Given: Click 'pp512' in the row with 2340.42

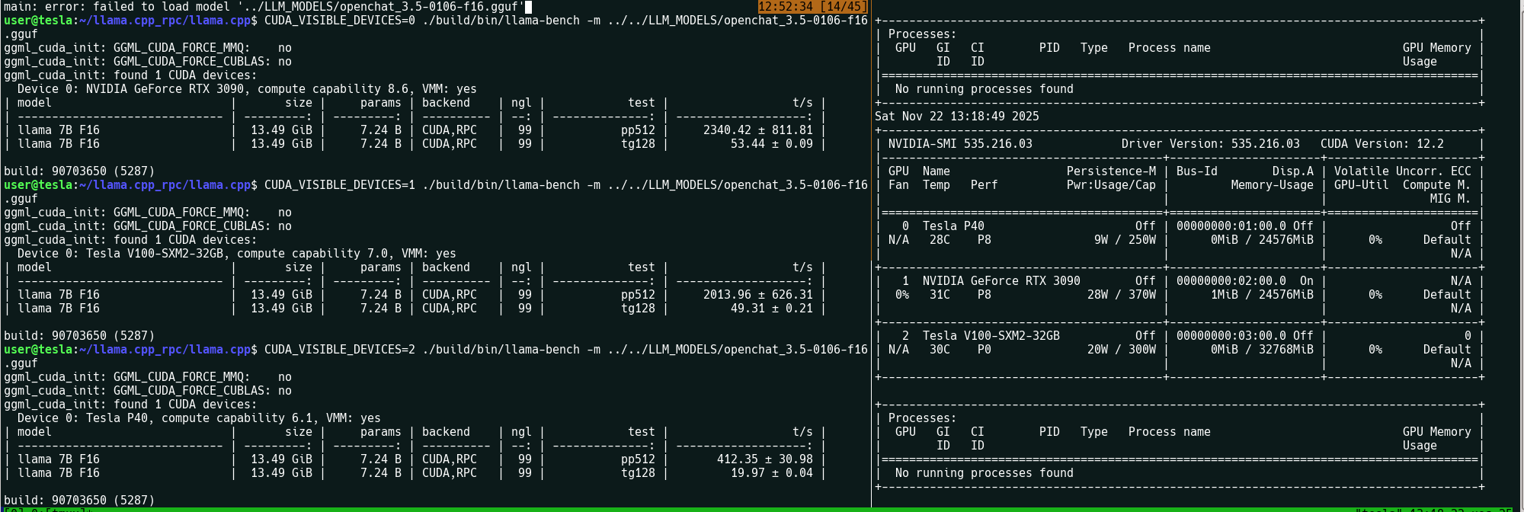Looking at the screenshot, I should (x=638, y=130).
